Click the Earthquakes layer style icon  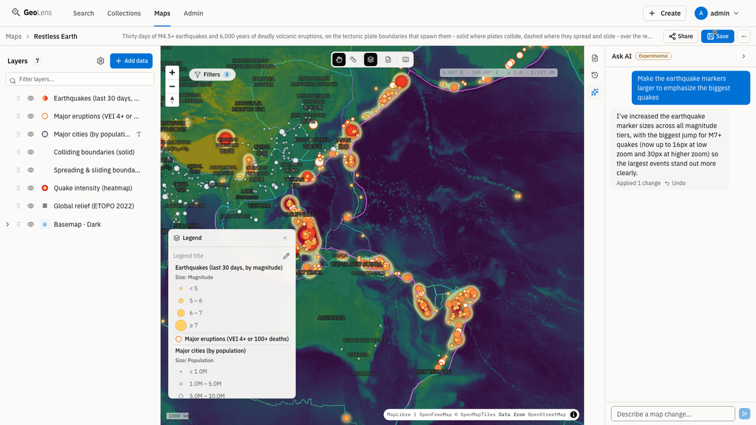pos(45,98)
